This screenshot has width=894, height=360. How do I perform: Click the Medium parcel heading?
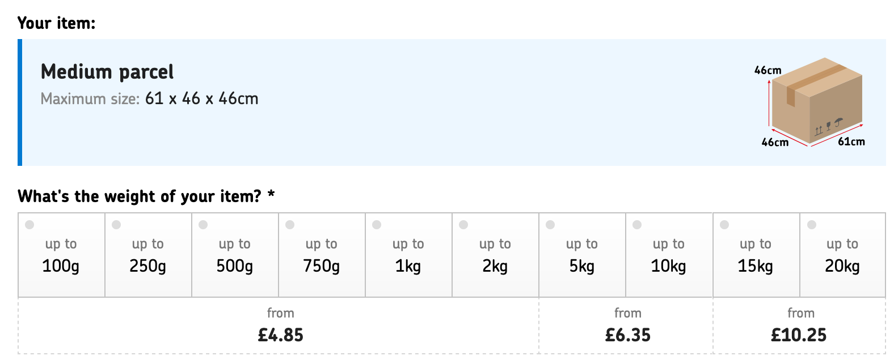pyautogui.click(x=107, y=72)
